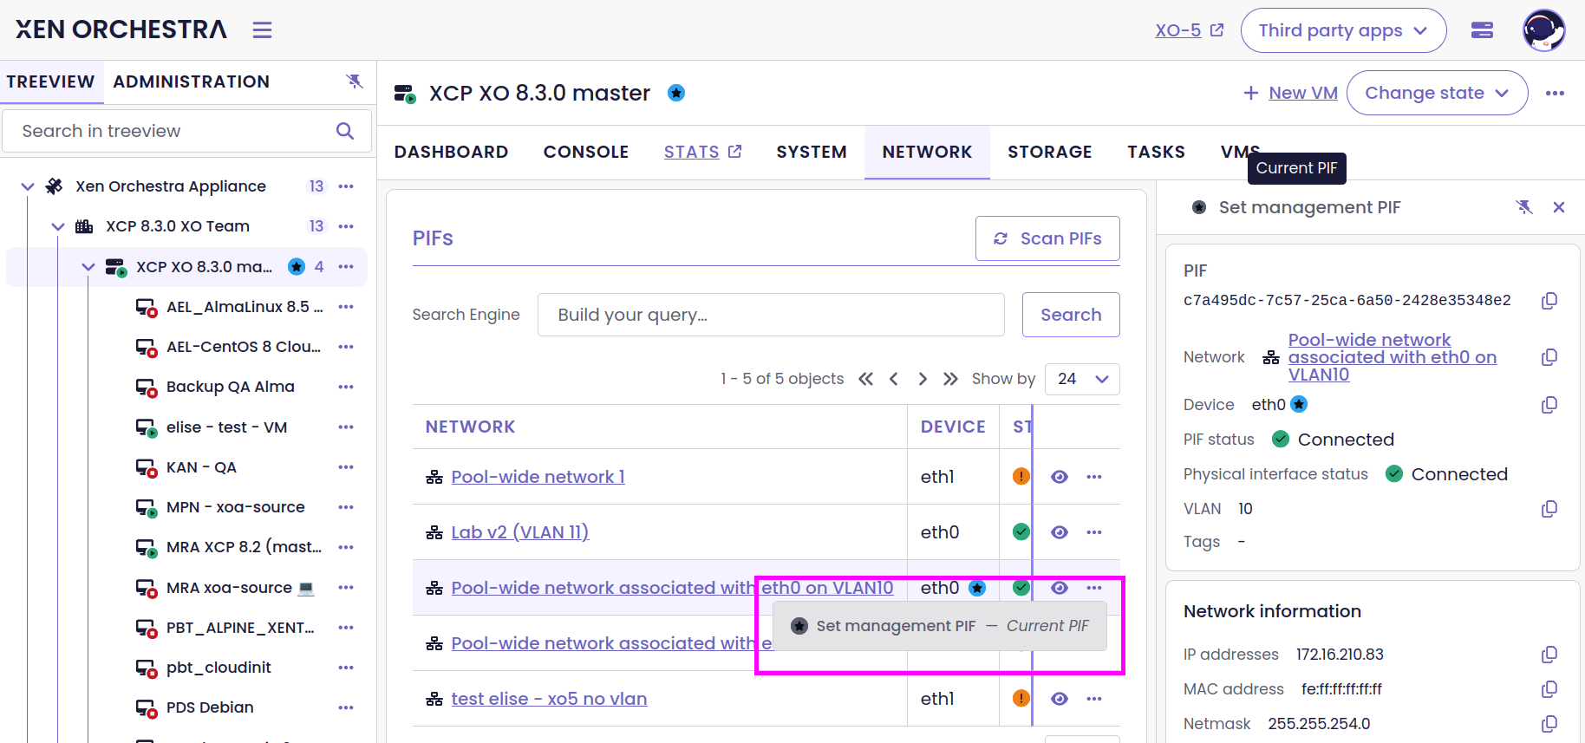Viewport: 1585px width, 743px height.
Task: Open the network link in PIF panel
Action: [1393, 357]
